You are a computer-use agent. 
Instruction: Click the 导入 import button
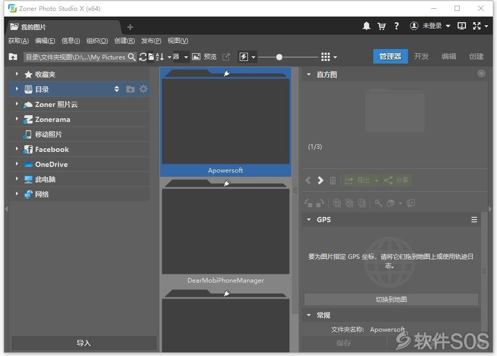[84, 343]
